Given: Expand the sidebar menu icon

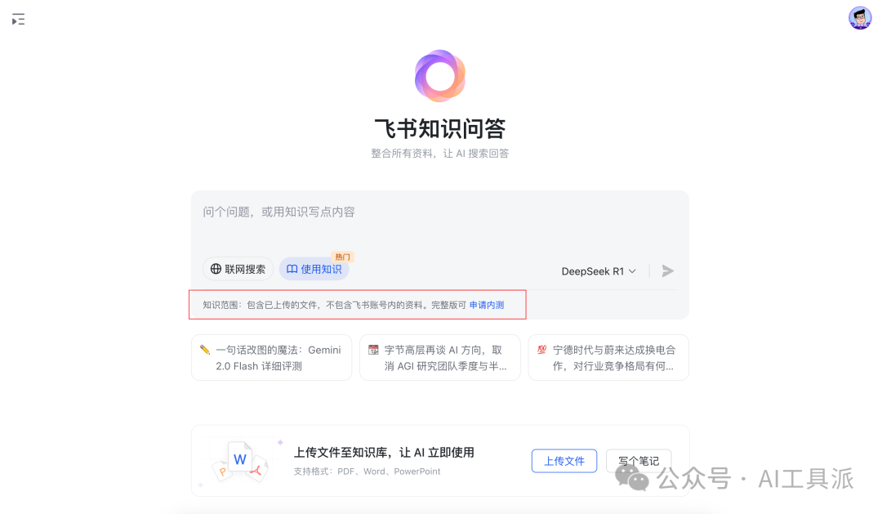Looking at the screenshot, I should tap(18, 20).
